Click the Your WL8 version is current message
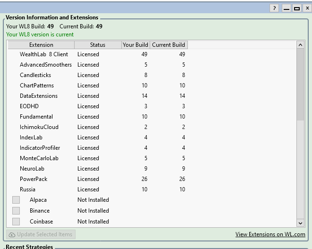The image size is (312, 249). click(40, 34)
